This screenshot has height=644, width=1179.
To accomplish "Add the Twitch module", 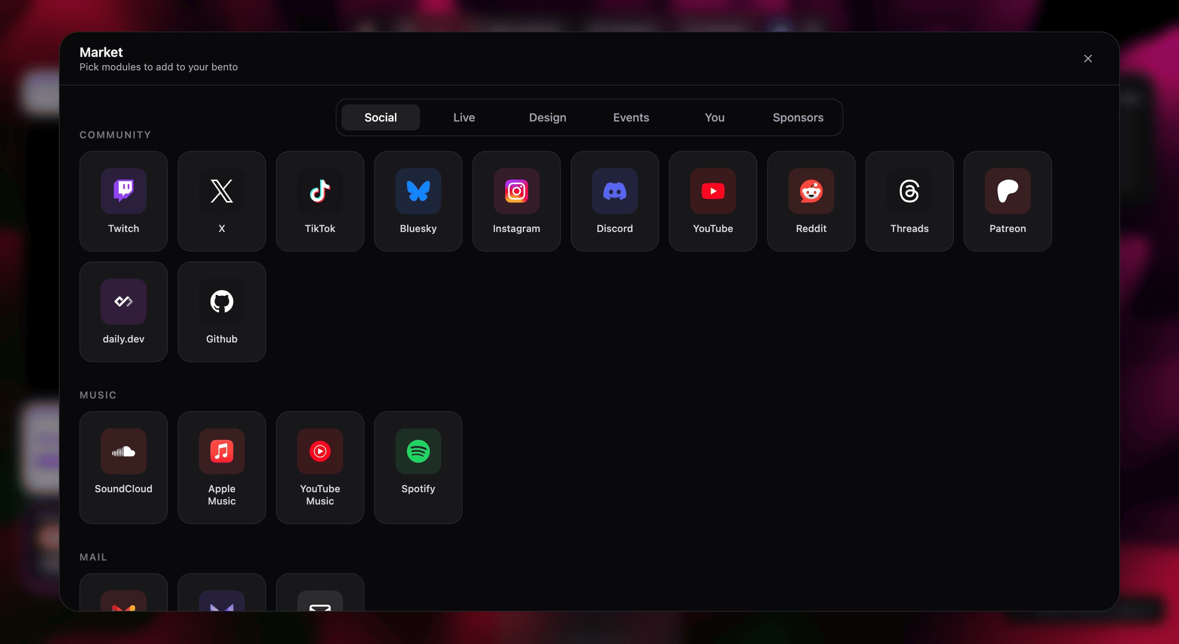I will coord(123,201).
